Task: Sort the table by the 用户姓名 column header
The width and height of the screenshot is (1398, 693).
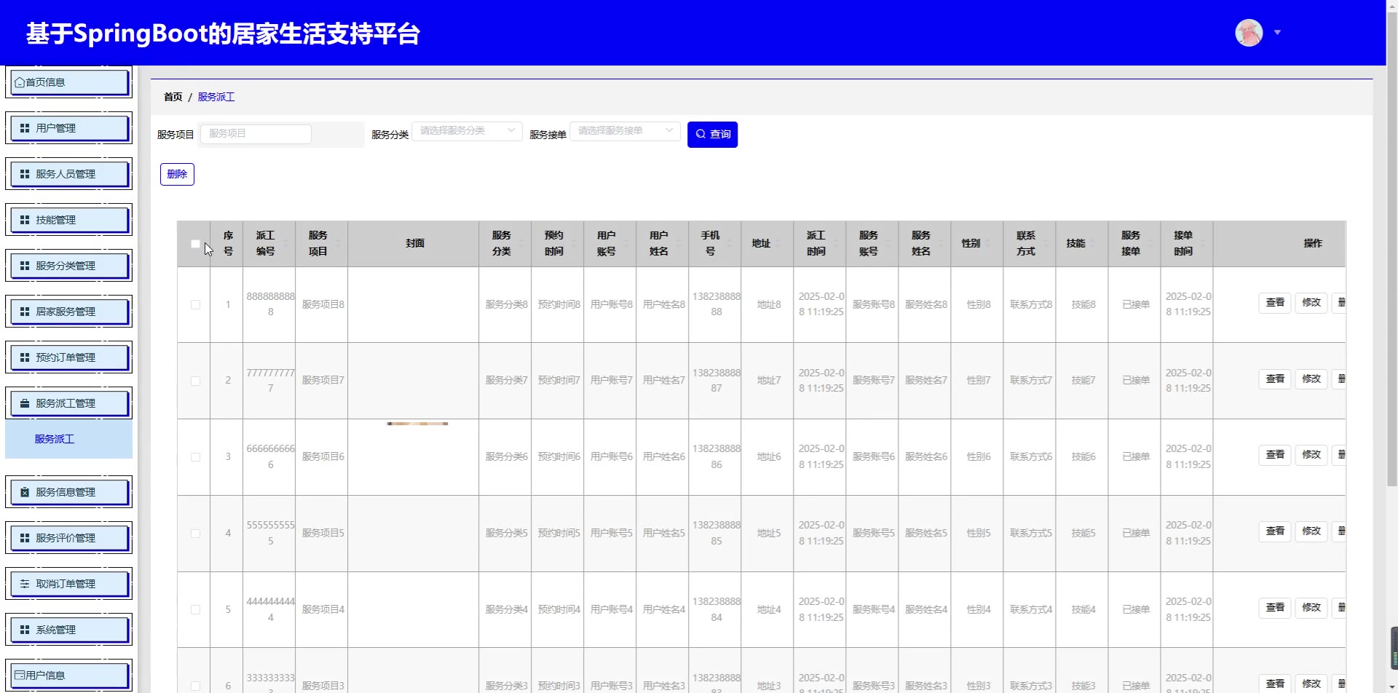Action: [662, 244]
